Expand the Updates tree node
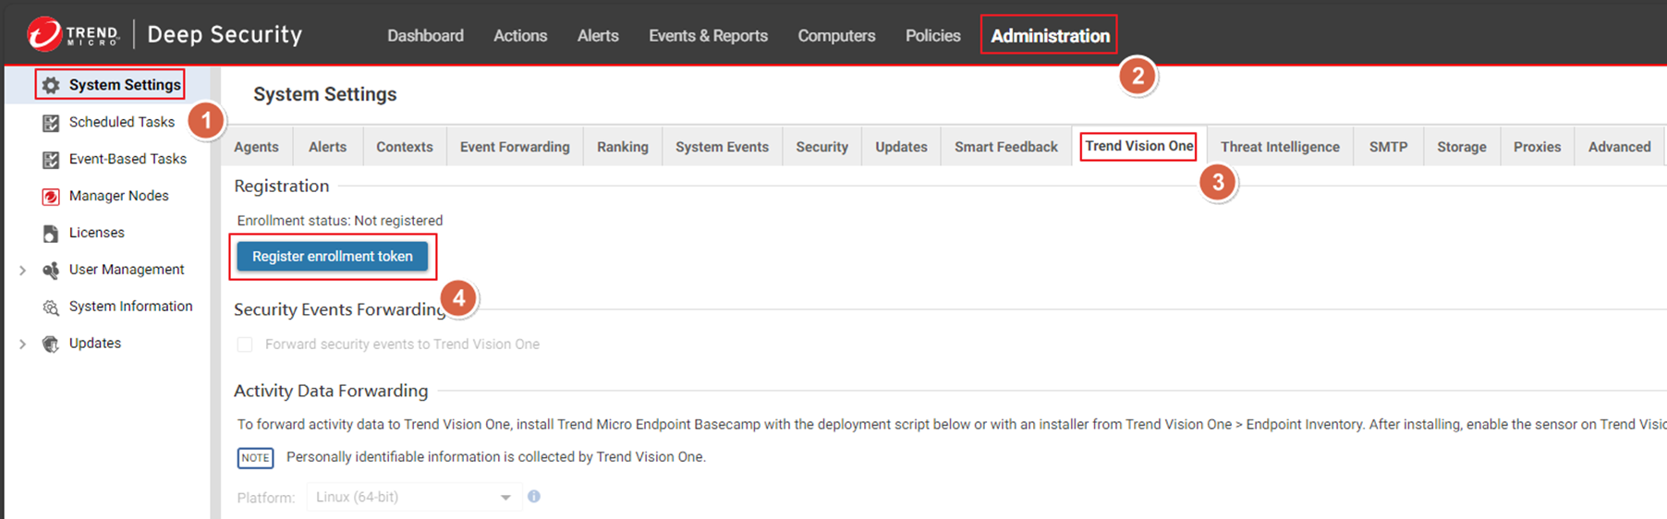The height and width of the screenshot is (519, 1667). [x=22, y=344]
